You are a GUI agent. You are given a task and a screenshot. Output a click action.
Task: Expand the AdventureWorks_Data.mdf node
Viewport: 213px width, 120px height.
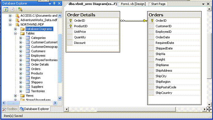coord(10,20)
